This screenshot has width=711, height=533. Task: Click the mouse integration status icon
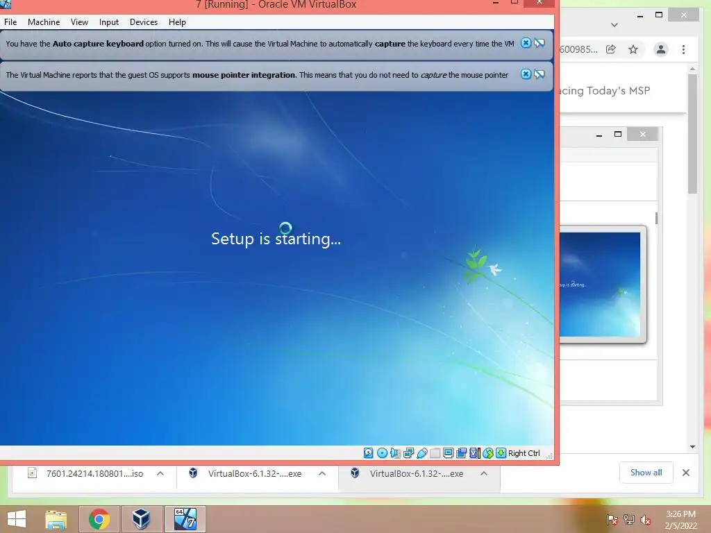488,452
